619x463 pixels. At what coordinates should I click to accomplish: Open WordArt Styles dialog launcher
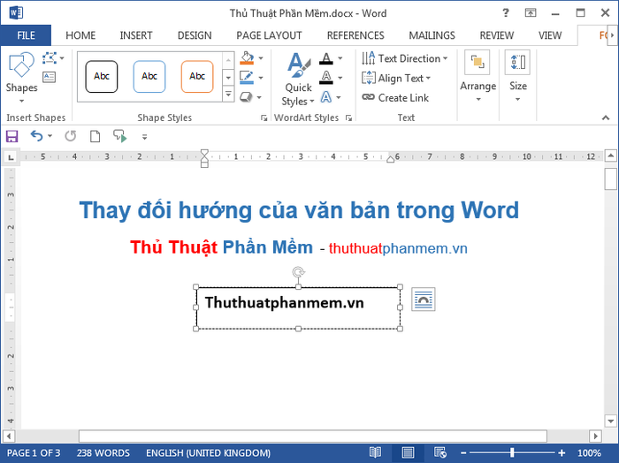pos(348,118)
